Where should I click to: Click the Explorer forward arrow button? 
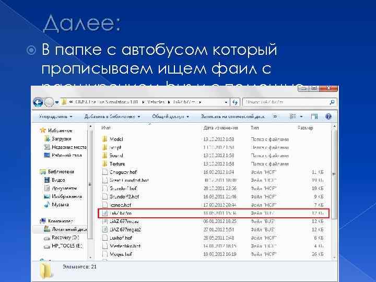(x=49, y=102)
